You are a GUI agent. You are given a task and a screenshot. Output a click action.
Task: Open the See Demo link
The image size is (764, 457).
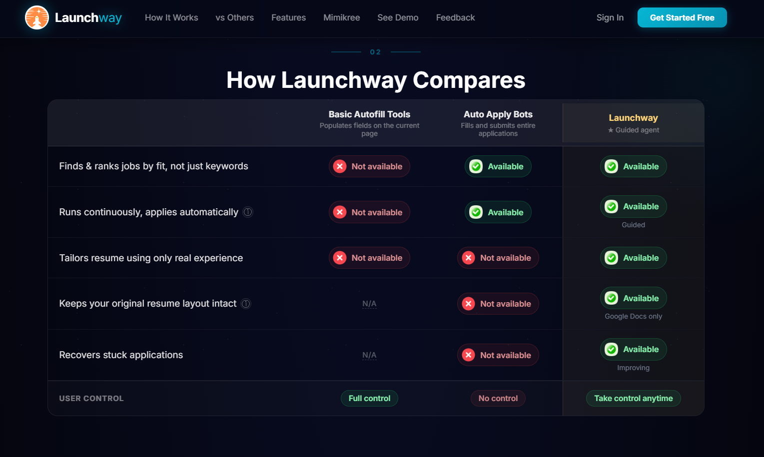coord(398,17)
